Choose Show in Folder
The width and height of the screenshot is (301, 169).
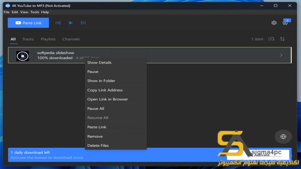(x=116, y=81)
